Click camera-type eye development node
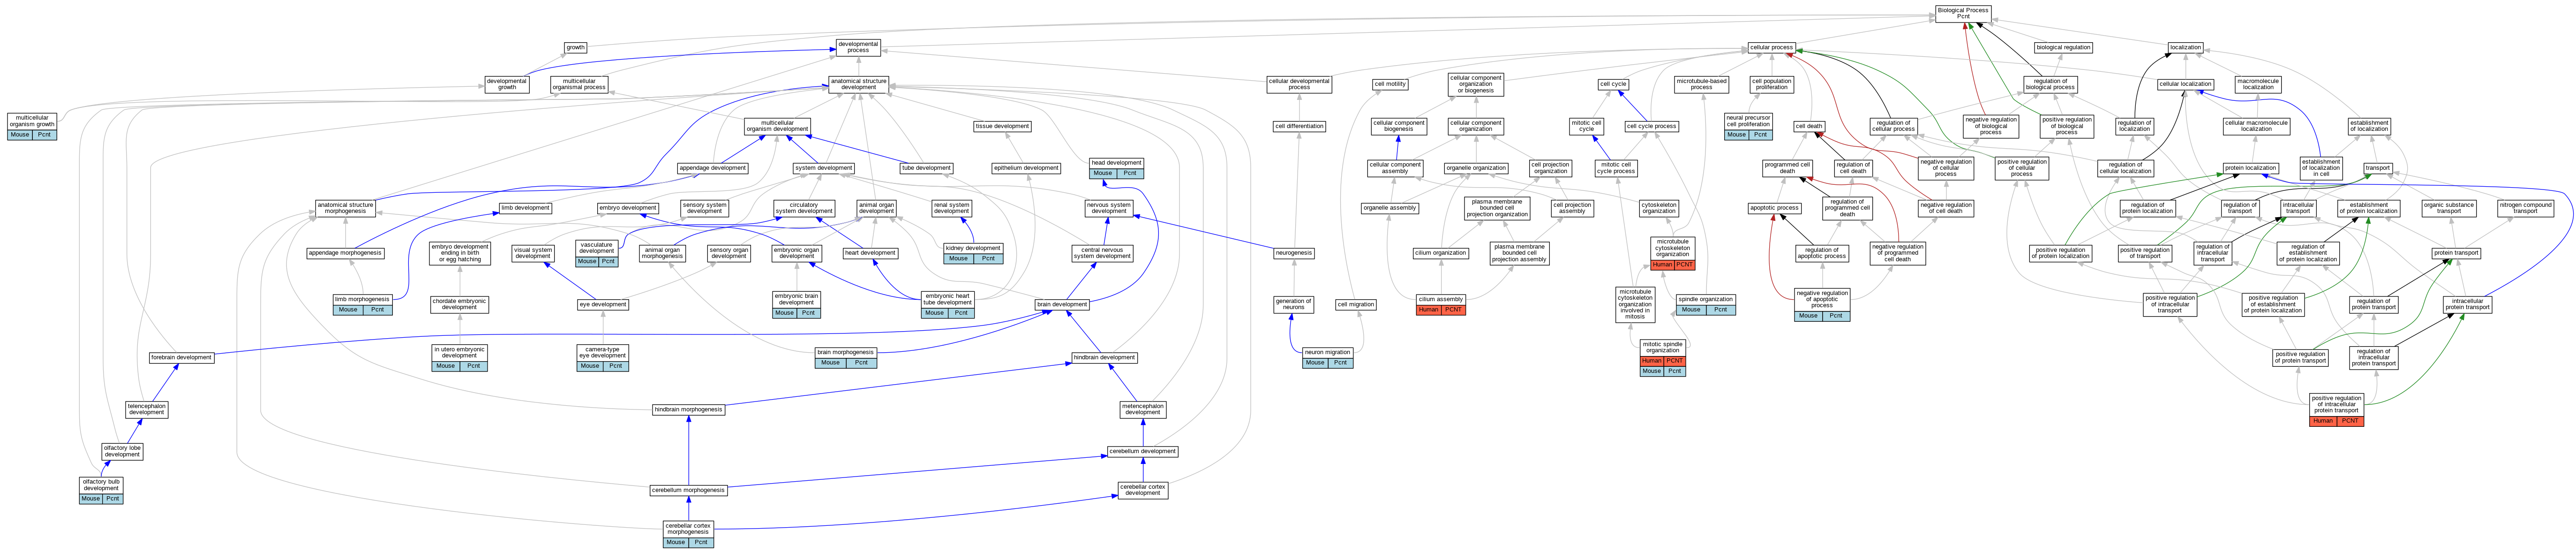Image resolution: width=2576 pixels, height=553 pixels. [x=603, y=358]
